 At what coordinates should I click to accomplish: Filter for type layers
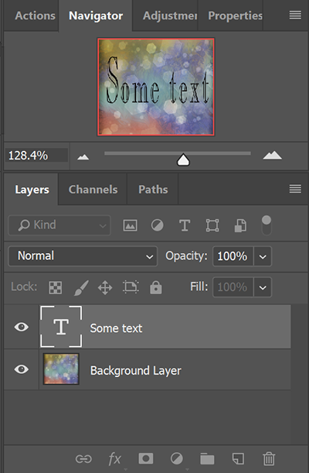(185, 225)
